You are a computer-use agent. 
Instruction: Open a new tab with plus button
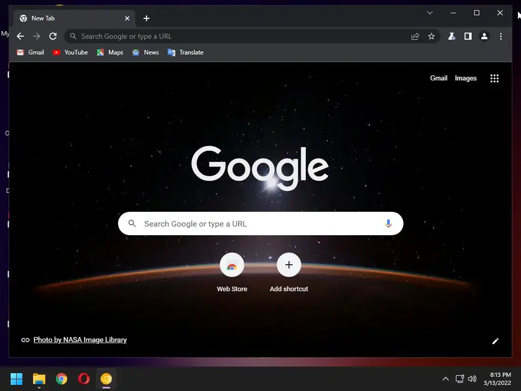(x=147, y=18)
